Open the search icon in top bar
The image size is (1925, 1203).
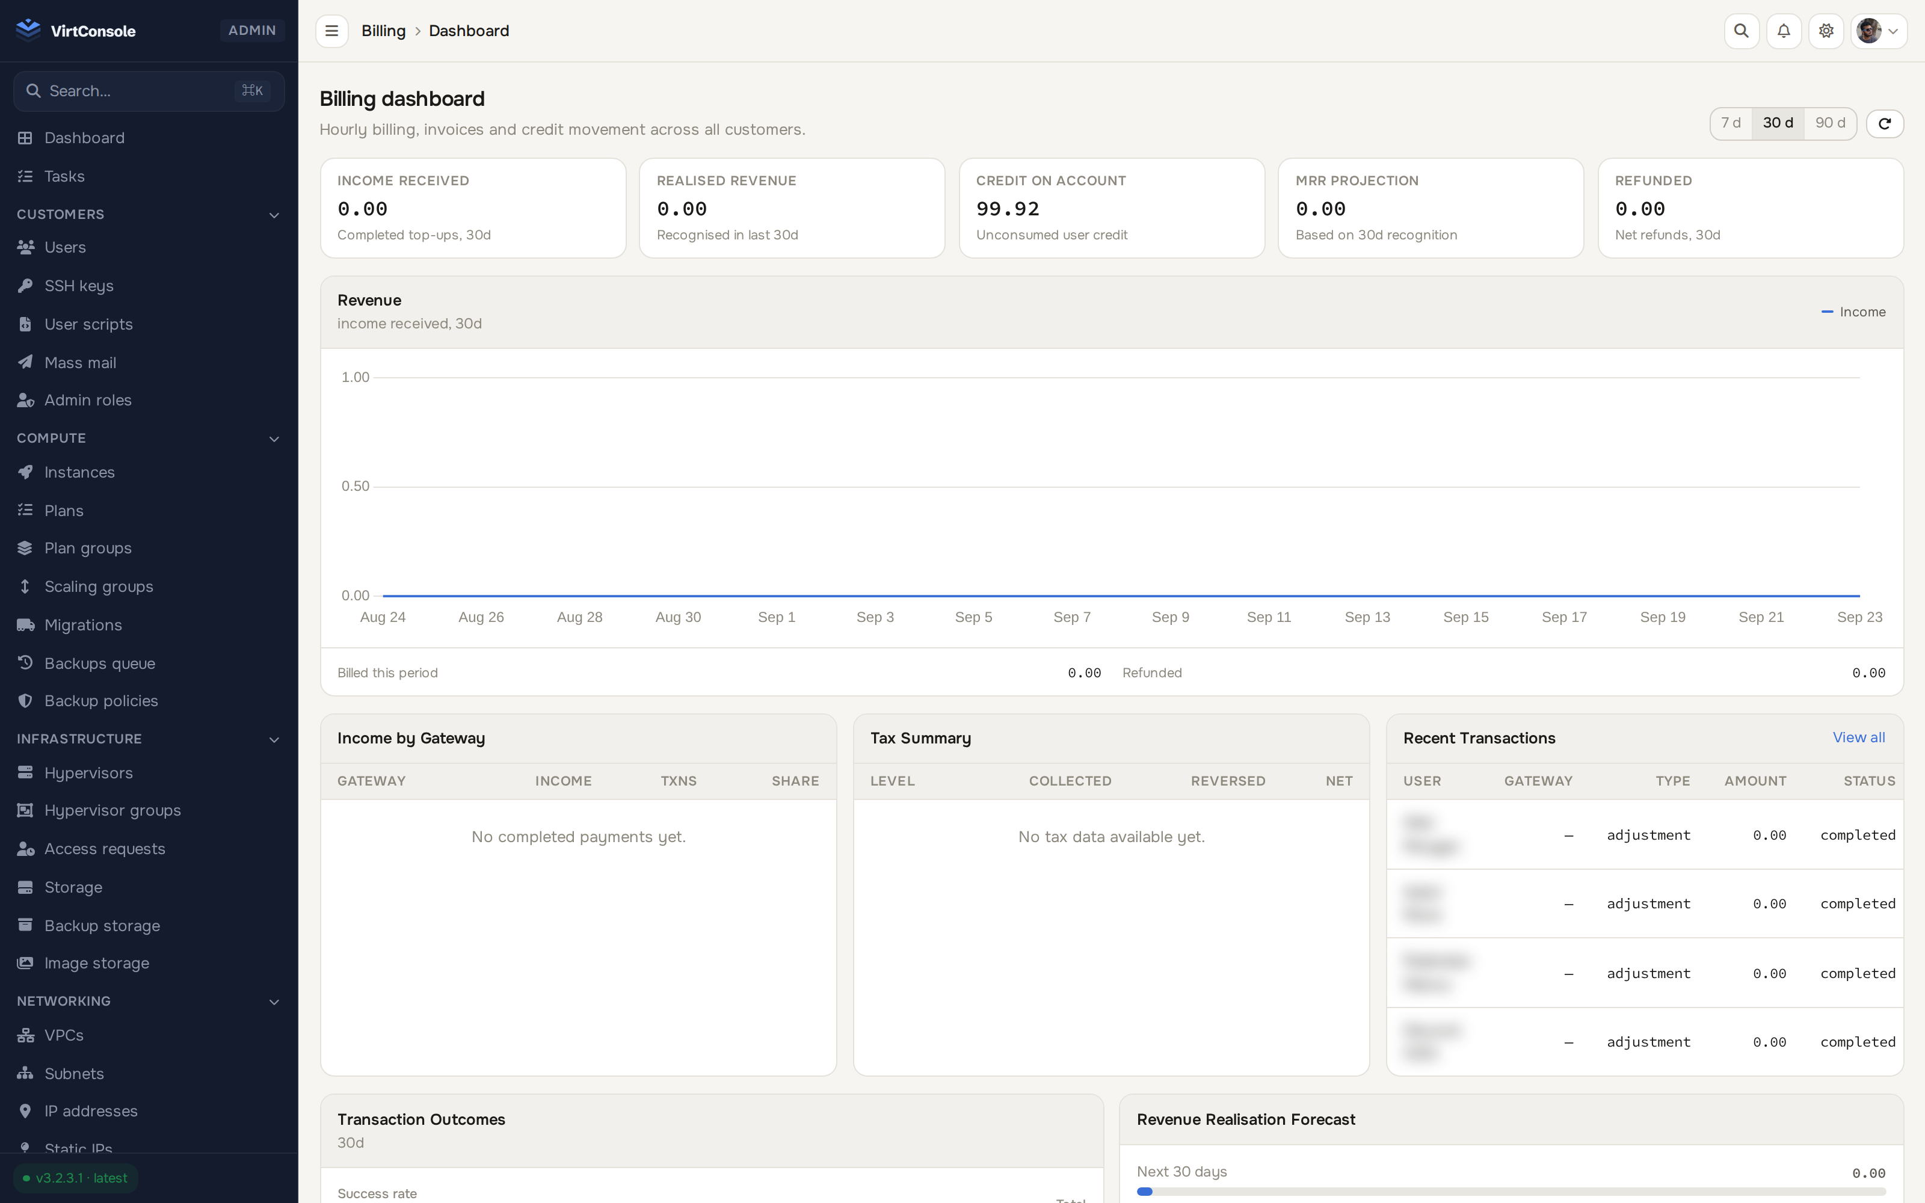[1742, 31]
